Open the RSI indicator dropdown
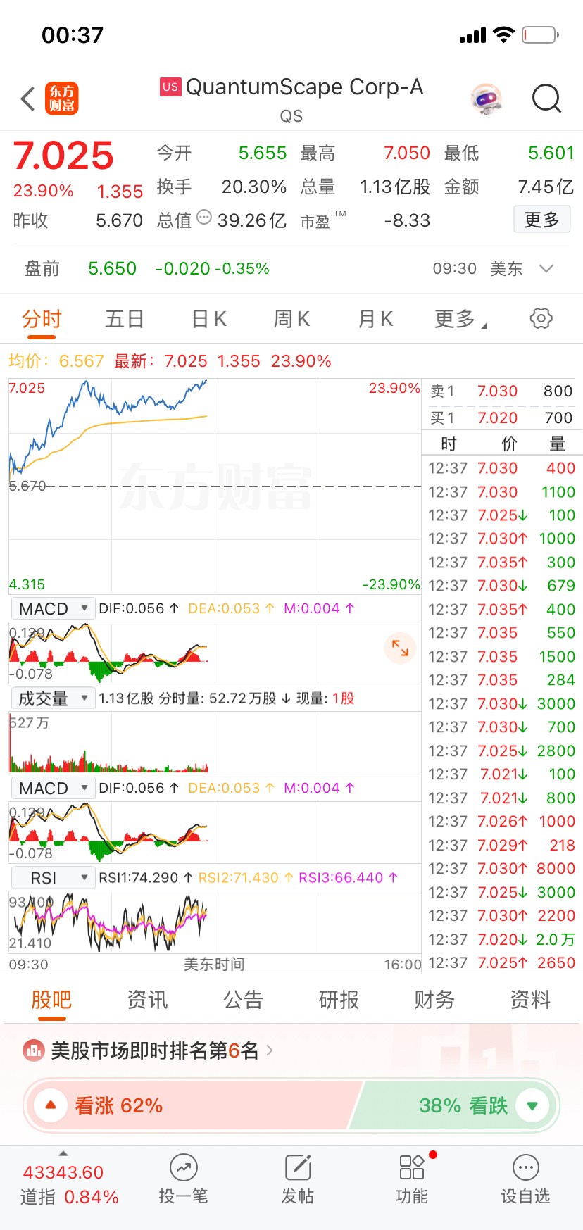Image resolution: width=583 pixels, height=1230 pixels. point(53,878)
